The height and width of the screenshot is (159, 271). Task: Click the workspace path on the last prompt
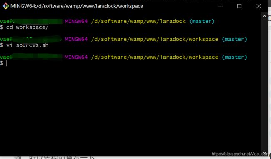[155, 57]
